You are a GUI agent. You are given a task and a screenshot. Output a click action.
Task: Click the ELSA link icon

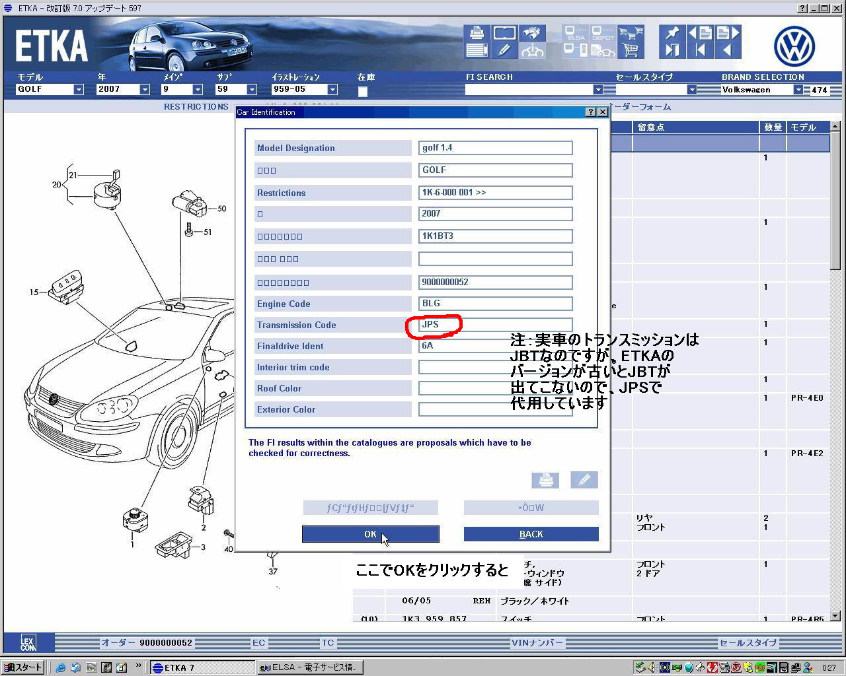click(576, 33)
